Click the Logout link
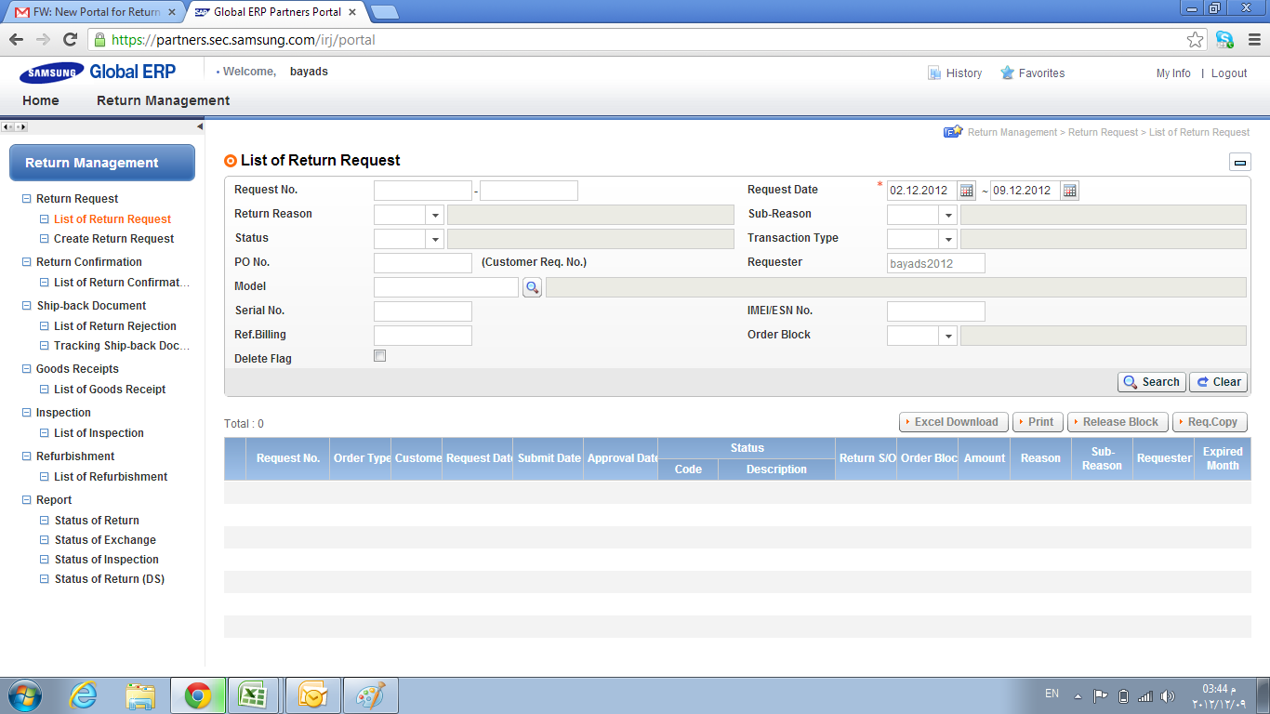Screen dimensions: 1270x714 [x=1229, y=73]
